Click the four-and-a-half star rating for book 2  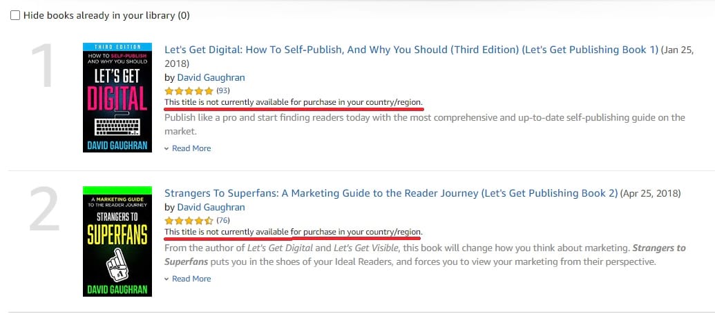(189, 221)
